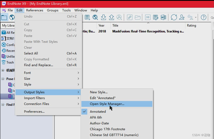
Task: Click the New Reference toolbar icon
Action: tap(87, 17)
